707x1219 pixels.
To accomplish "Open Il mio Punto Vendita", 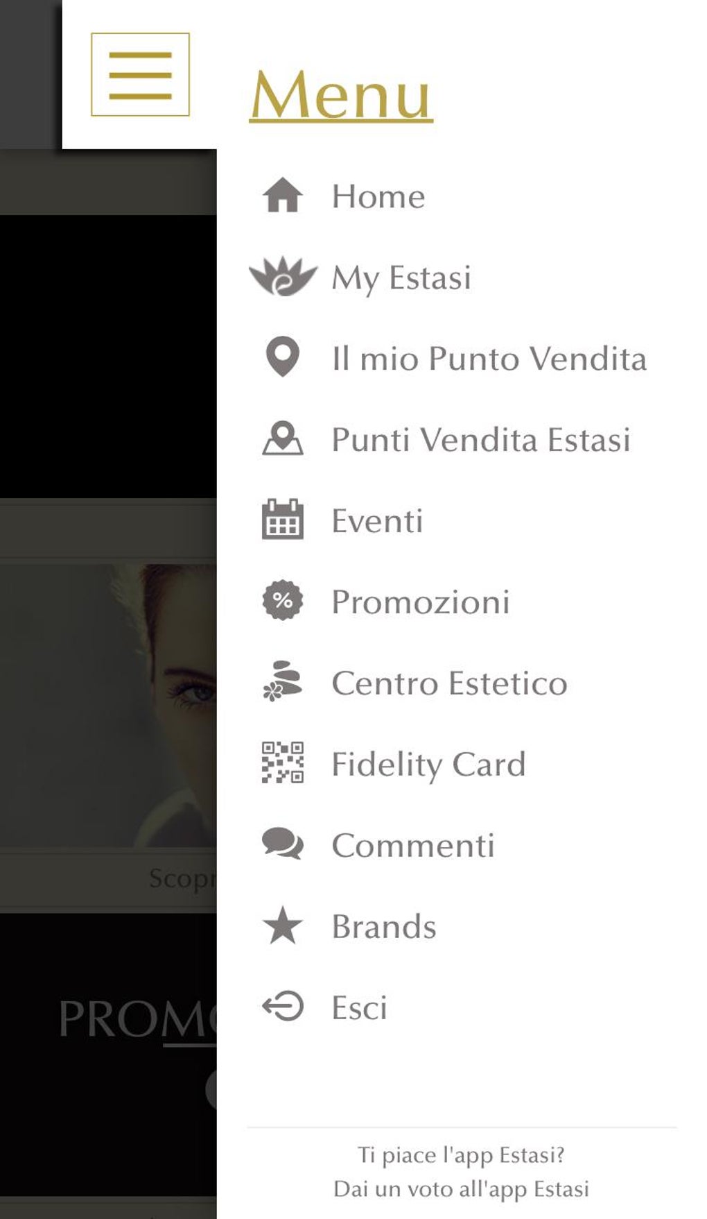I will tap(489, 359).
